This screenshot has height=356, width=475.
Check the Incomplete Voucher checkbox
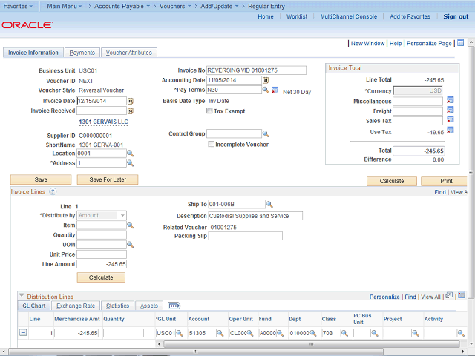coord(212,145)
